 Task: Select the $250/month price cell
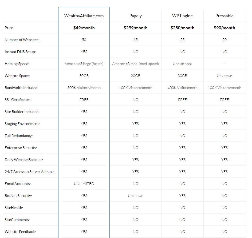click(182, 28)
